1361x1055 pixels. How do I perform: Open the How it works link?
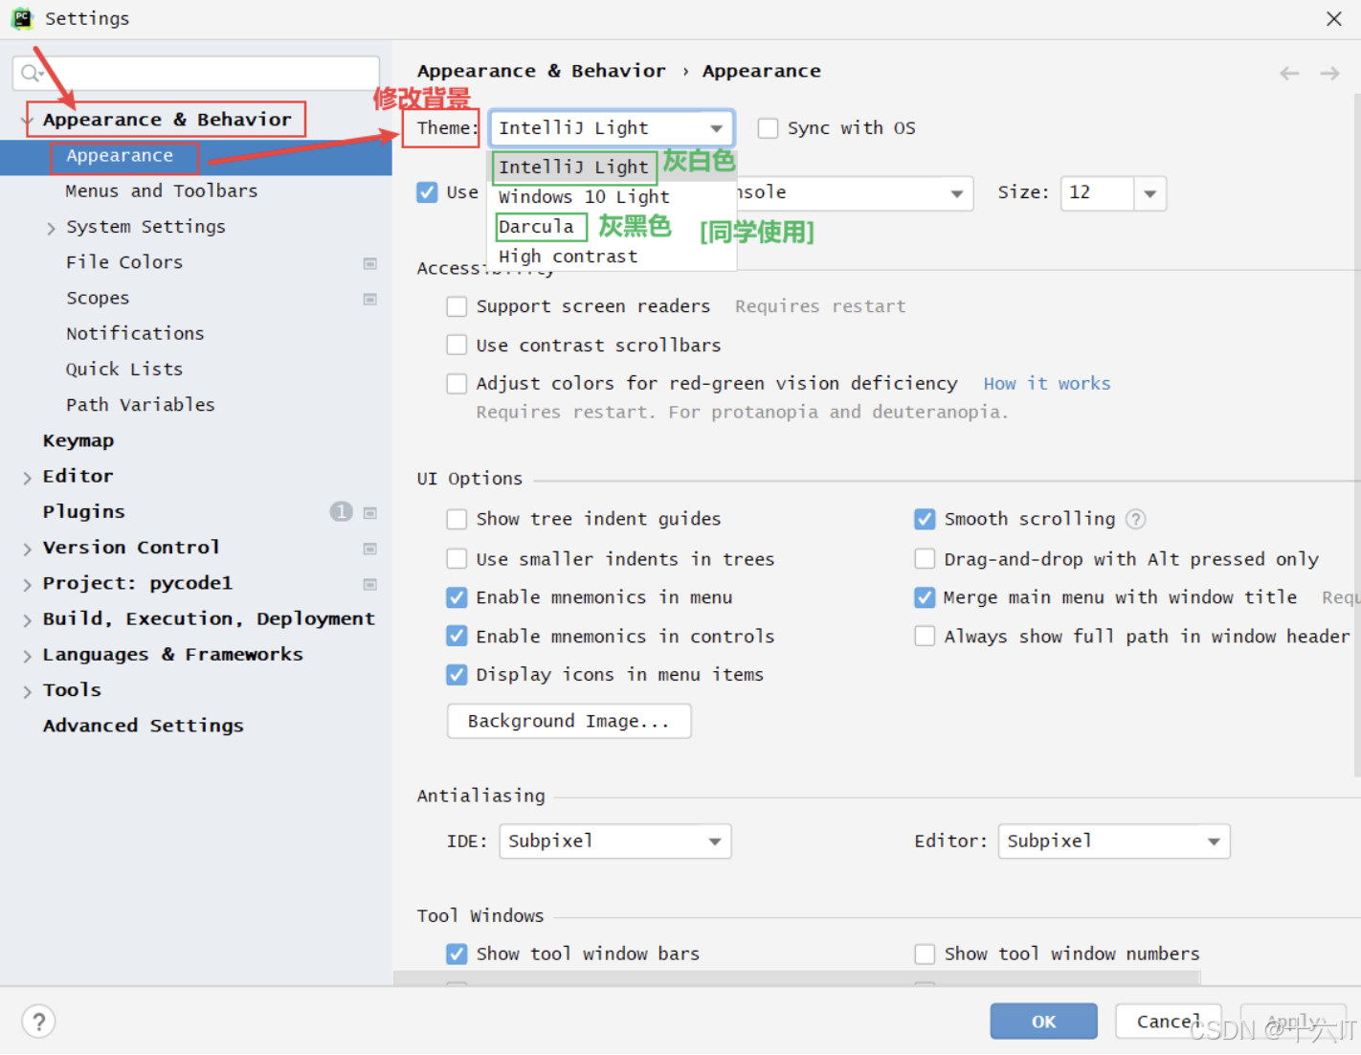[1047, 384]
